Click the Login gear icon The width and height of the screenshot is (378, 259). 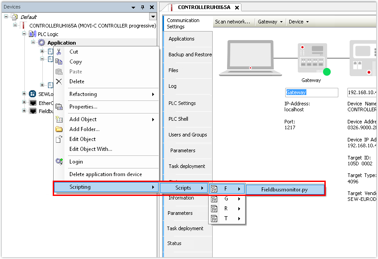[x=59, y=162]
